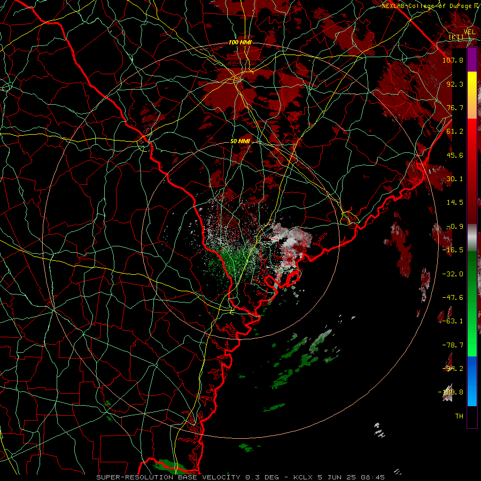Image resolution: width=481 pixels, height=481 pixels.
Task: Click the TH label on the legend
Action: click(459, 416)
